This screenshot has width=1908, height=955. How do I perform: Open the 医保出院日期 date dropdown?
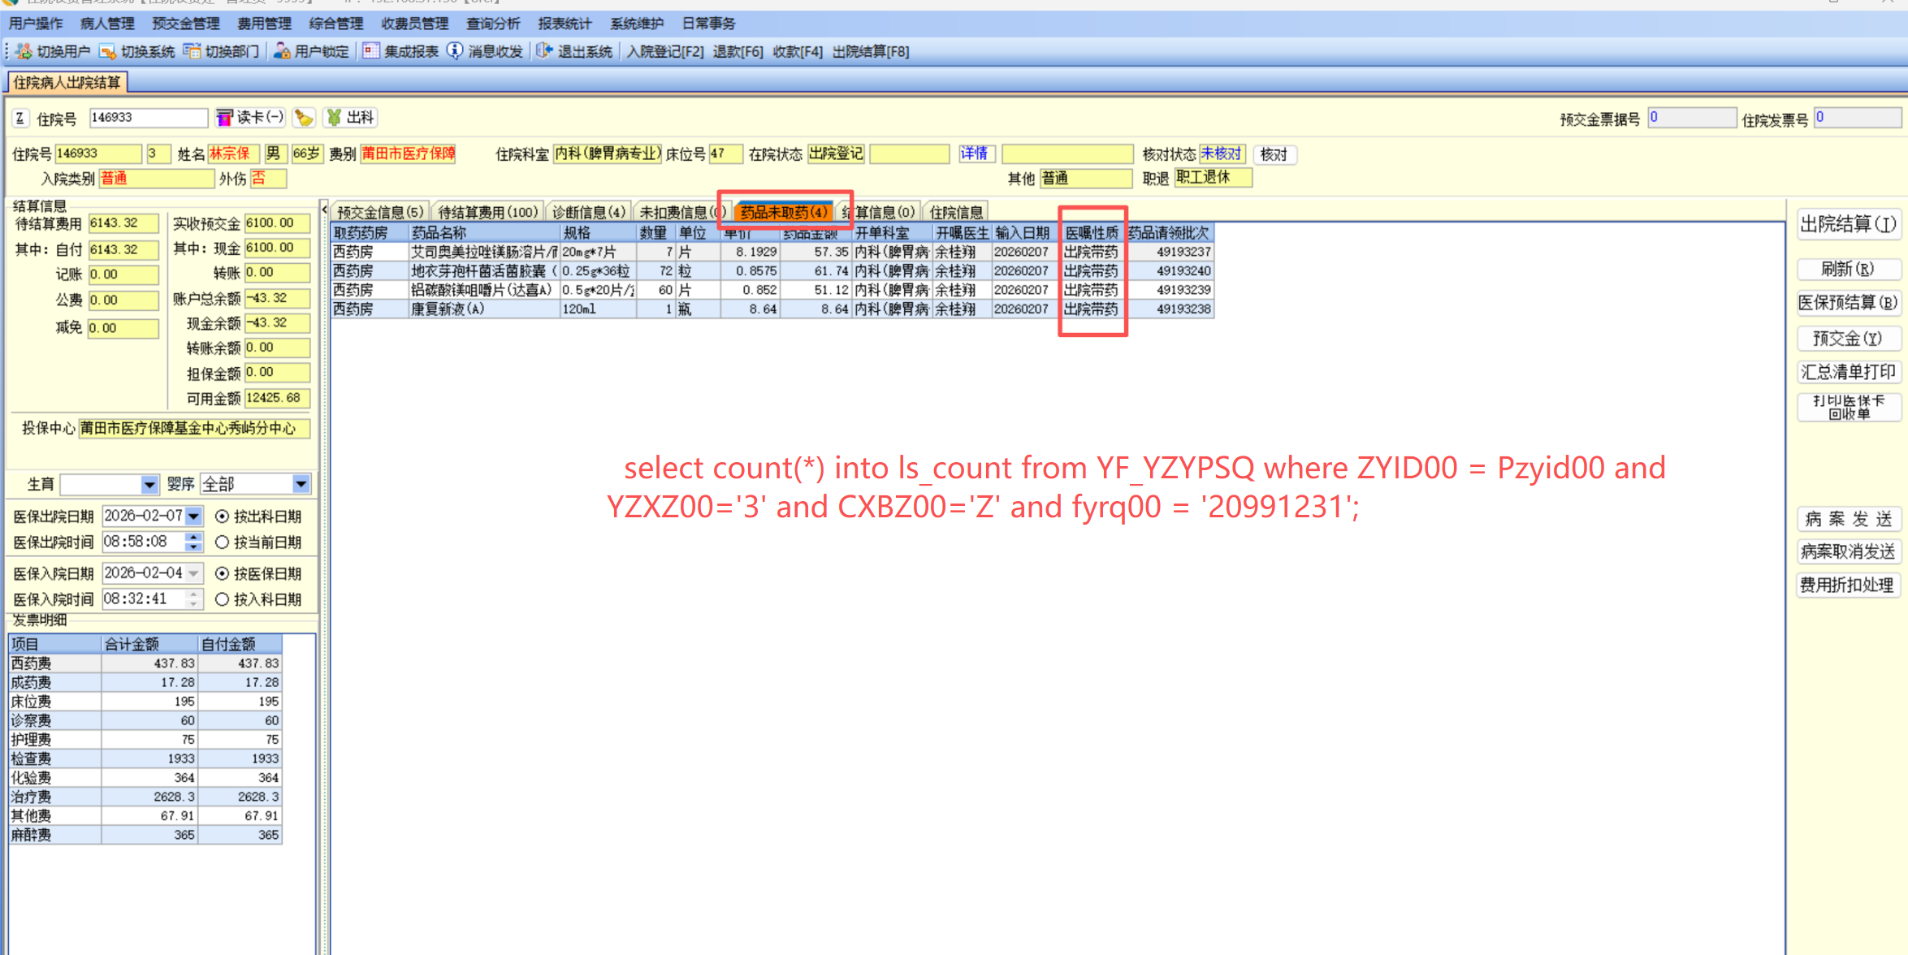193,516
